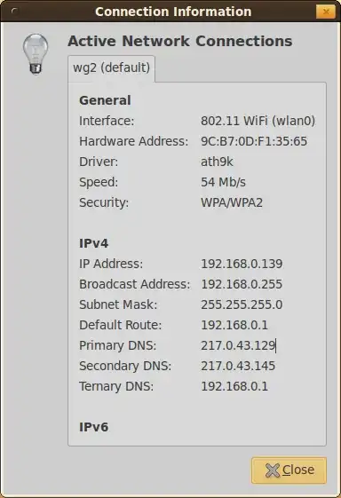341x498 pixels.
Task: Click the Driver: label
Action: coord(99,162)
